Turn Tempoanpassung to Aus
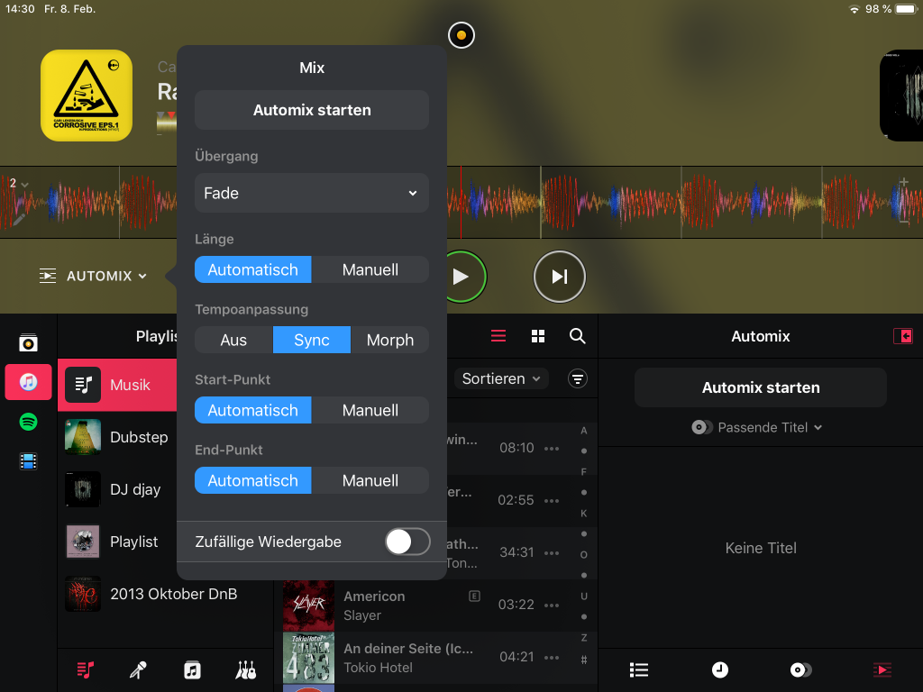Viewport: 923px width, 692px height. coord(233,340)
